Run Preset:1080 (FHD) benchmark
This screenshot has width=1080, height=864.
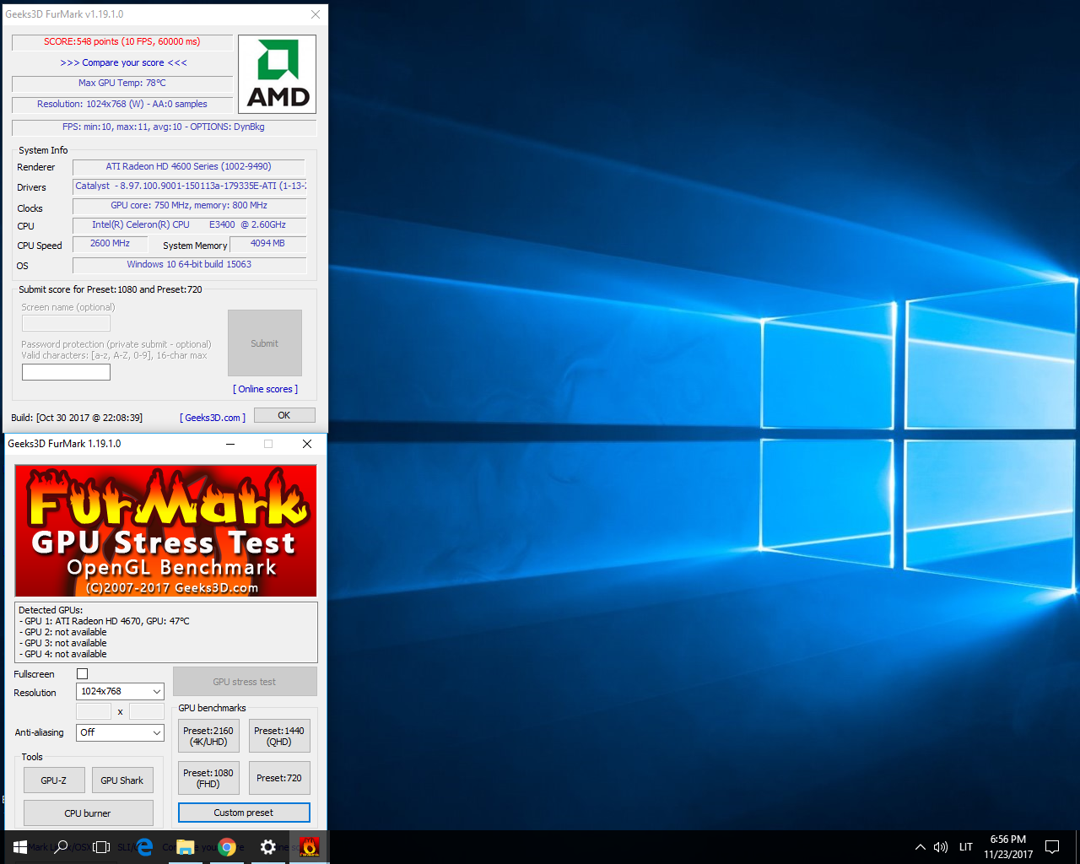point(208,778)
